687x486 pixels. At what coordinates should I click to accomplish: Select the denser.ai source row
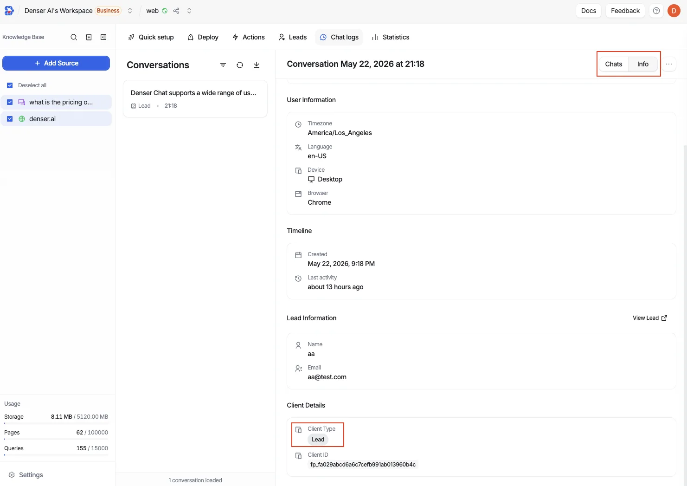point(56,119)
